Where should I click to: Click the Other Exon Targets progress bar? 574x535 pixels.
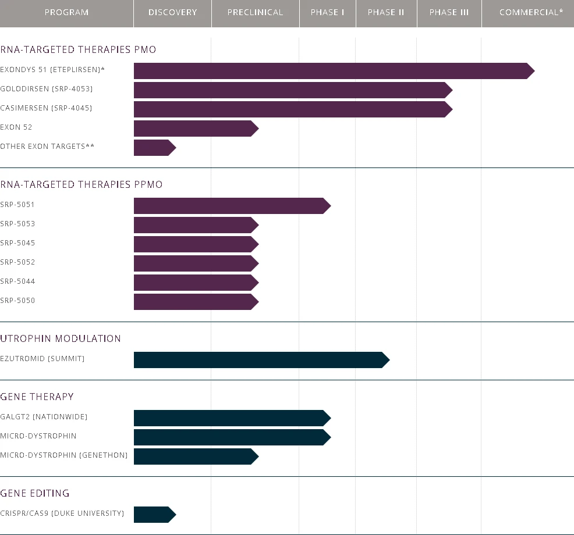pyautogui.click(x=155, y=148)
